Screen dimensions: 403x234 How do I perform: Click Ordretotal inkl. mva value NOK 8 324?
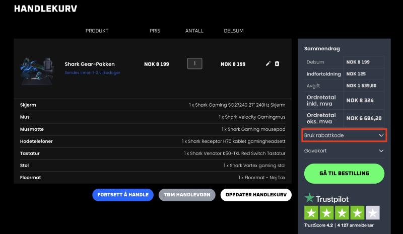click(360, 101)
